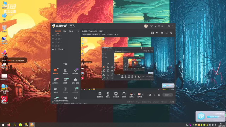The image size is (226, 127).
Task: Switch to the 我的场景 tab
Action: point(58,31)
